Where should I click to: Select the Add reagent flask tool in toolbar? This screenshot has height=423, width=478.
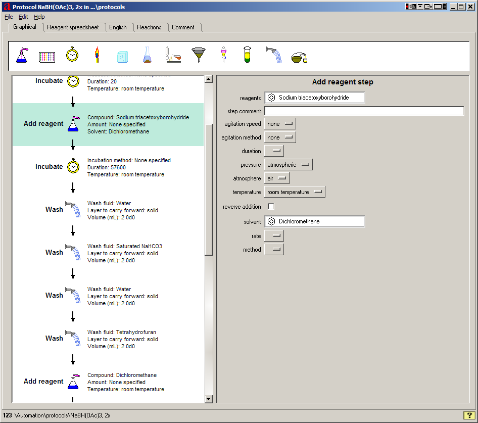(x=22, y=55)
